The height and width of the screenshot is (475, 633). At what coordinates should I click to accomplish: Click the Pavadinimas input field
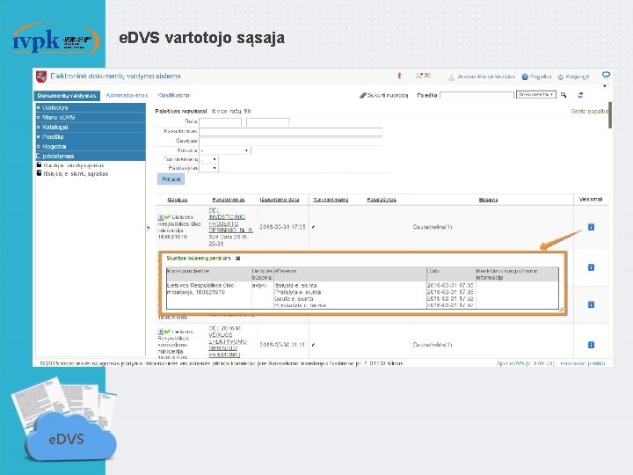point(291,132)
